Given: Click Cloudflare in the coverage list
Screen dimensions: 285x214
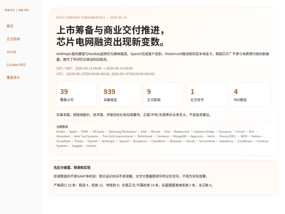Looking at the screenshot, I should pos(158,141).
